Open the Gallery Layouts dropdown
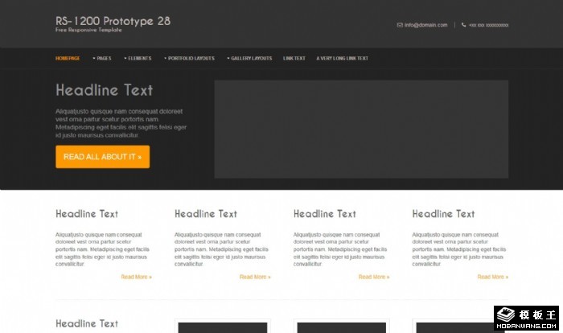 tap(250, 59)
